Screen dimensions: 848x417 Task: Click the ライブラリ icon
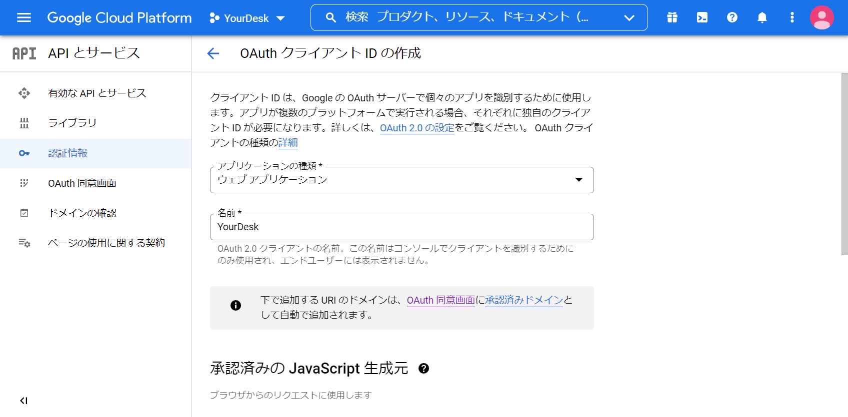(x=24, y=123)
